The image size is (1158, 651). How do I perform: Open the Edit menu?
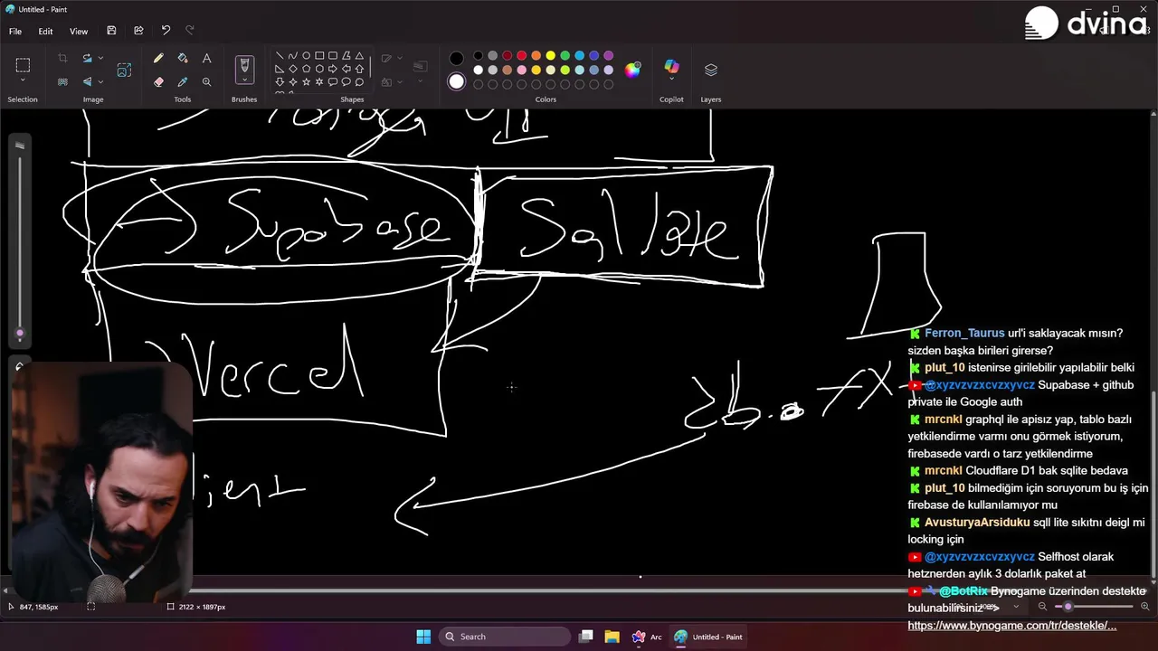45,31
